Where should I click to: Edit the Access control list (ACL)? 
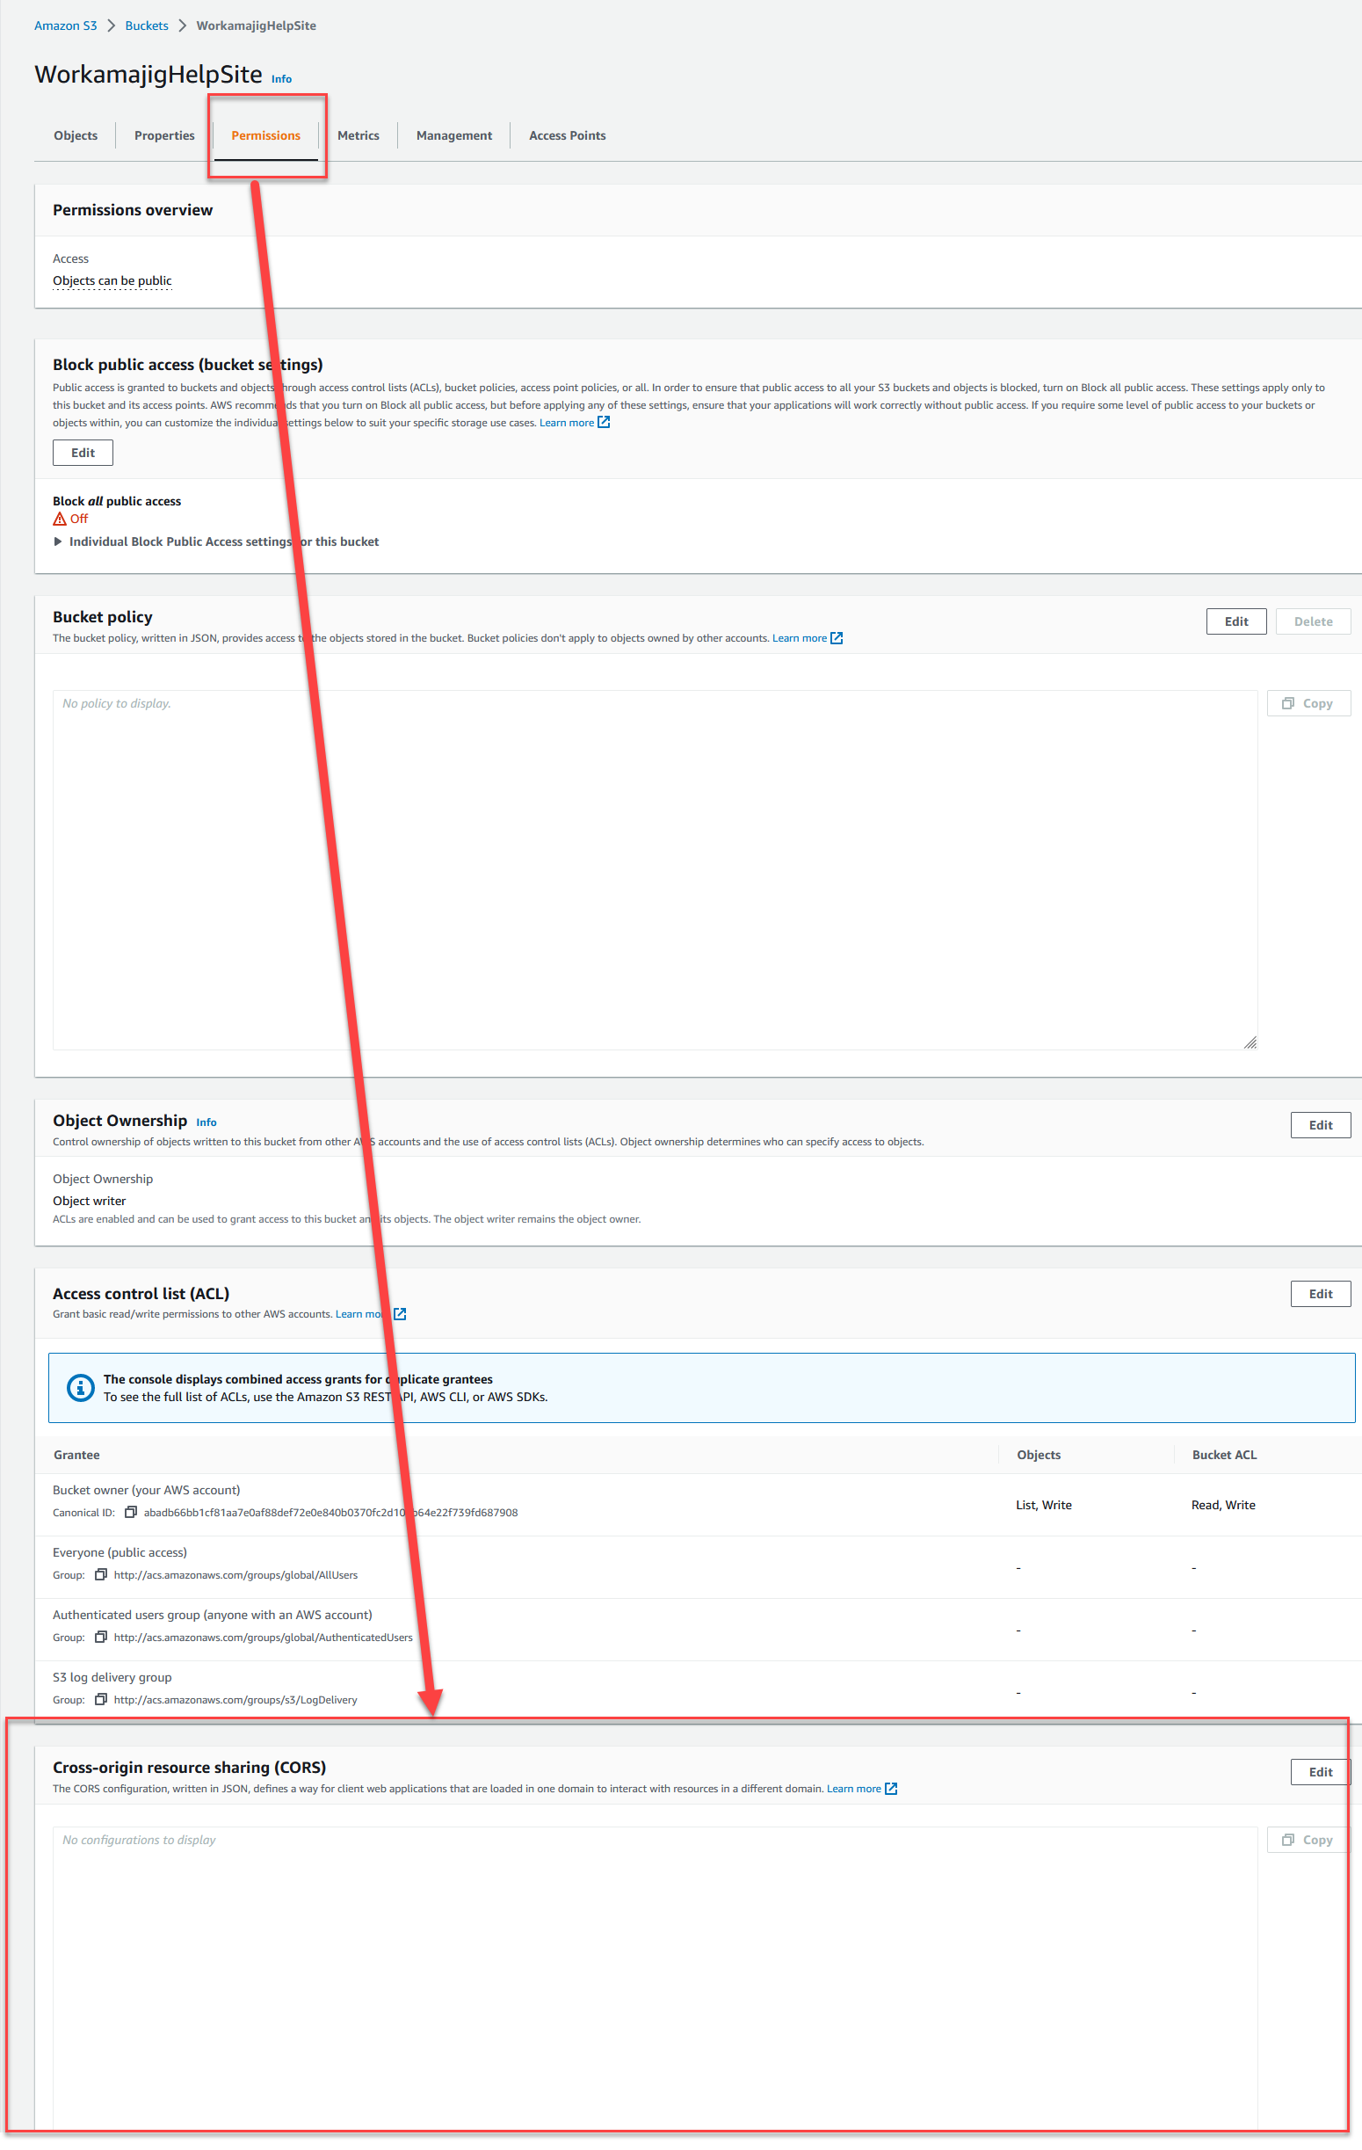(1320, 1294)
